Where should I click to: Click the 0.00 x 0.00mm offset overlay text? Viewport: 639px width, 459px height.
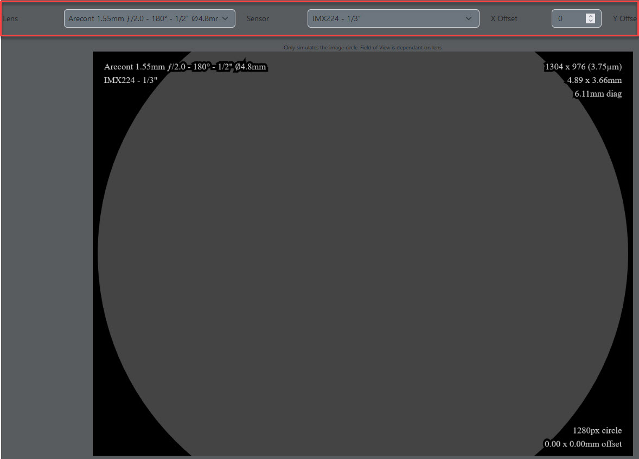(583, 444)
